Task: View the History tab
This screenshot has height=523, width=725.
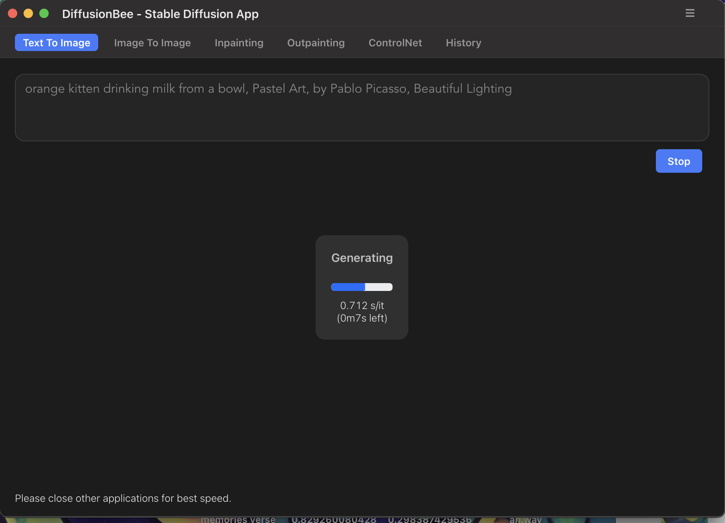Action: 463,43
